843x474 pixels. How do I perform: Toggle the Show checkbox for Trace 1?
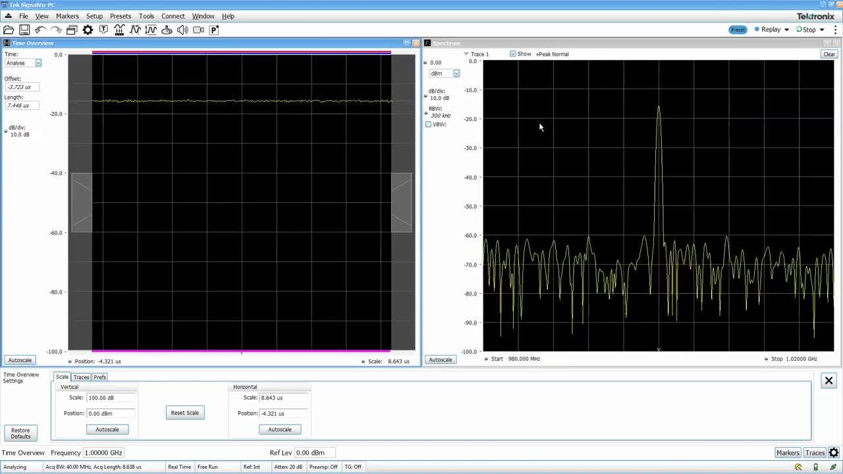coord(512,54)
